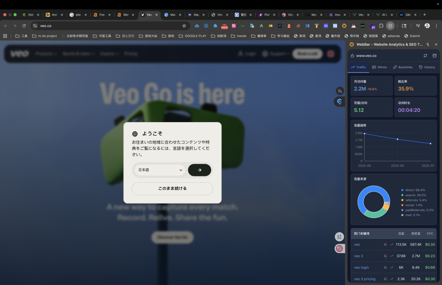Switch to the History tab
The width and height of the screenshot is (442, 285).
pos(427,67)
